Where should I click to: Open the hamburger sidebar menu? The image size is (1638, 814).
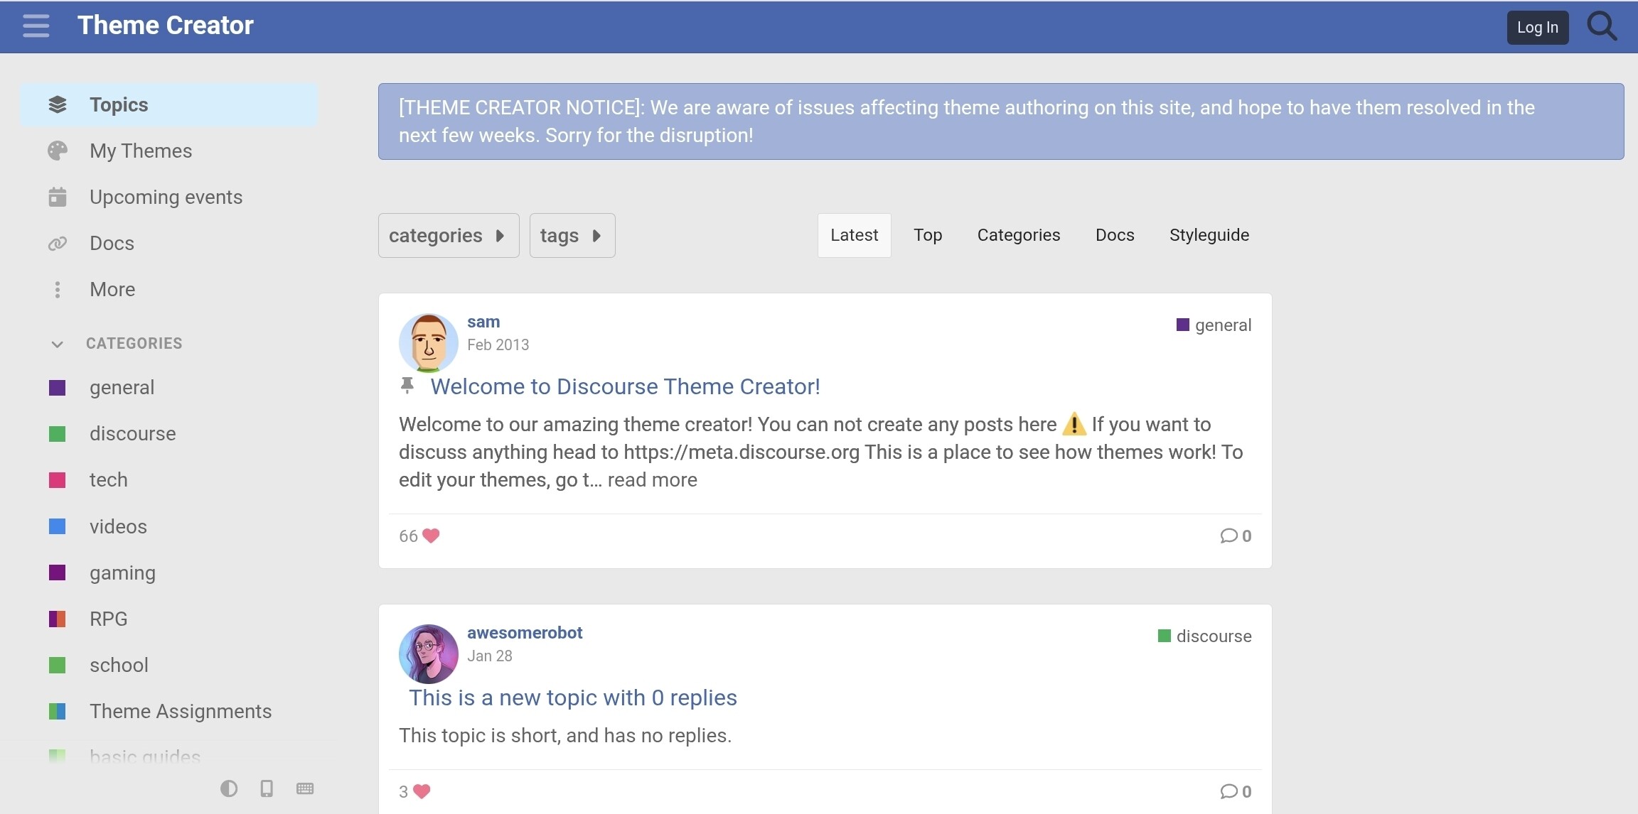36,26
